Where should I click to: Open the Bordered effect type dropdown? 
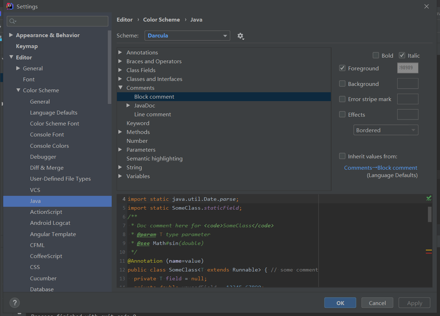386,130
